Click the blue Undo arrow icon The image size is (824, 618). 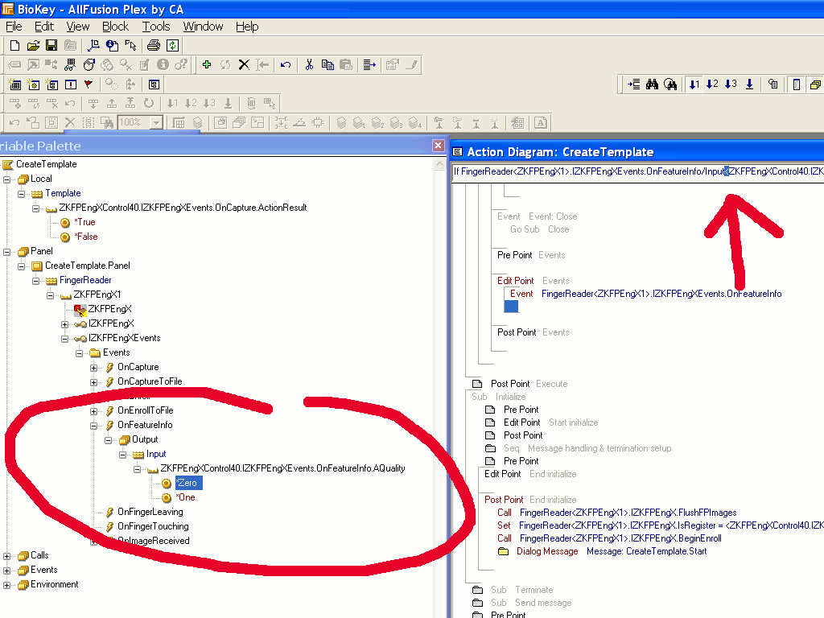[285, 65]
